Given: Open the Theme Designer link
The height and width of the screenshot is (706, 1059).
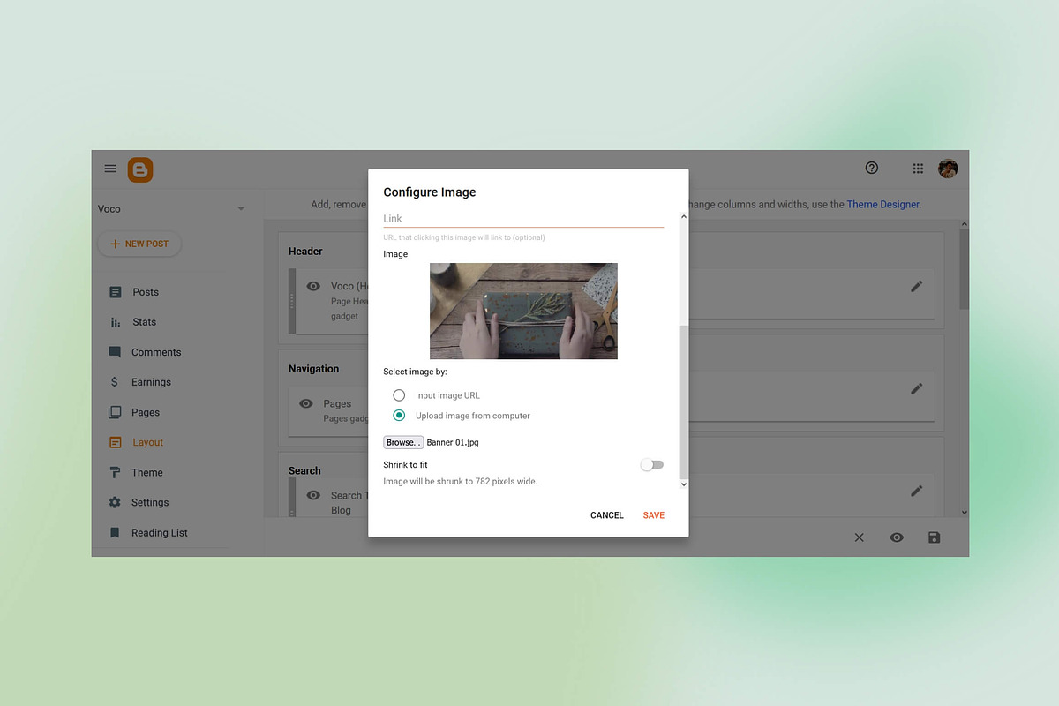Looking at the screenshot, I should [x=882, y=204].
